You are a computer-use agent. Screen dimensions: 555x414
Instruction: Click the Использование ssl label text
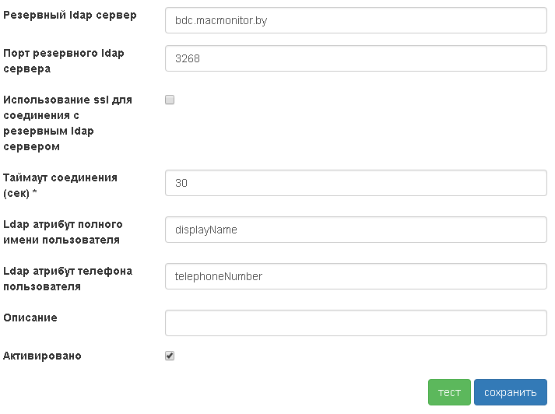68,123
